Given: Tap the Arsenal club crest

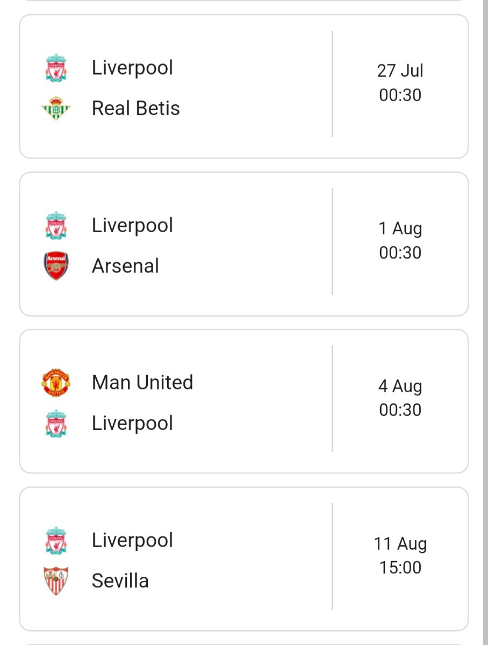Looking at the screenshot, I should pos(56,266).
